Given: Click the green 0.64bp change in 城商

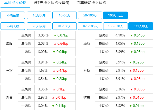Looking at the screenshot, I should coord(139,35).
